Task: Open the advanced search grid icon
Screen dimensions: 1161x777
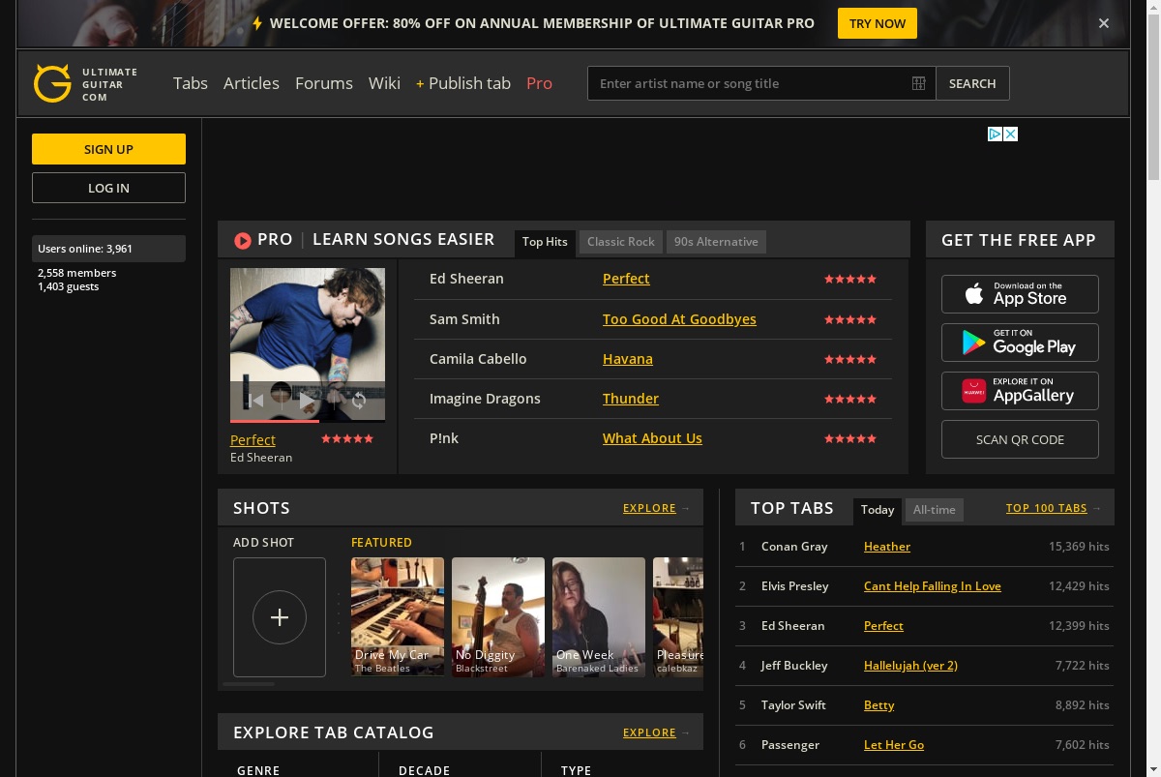Action: click(x=919, y=83)
